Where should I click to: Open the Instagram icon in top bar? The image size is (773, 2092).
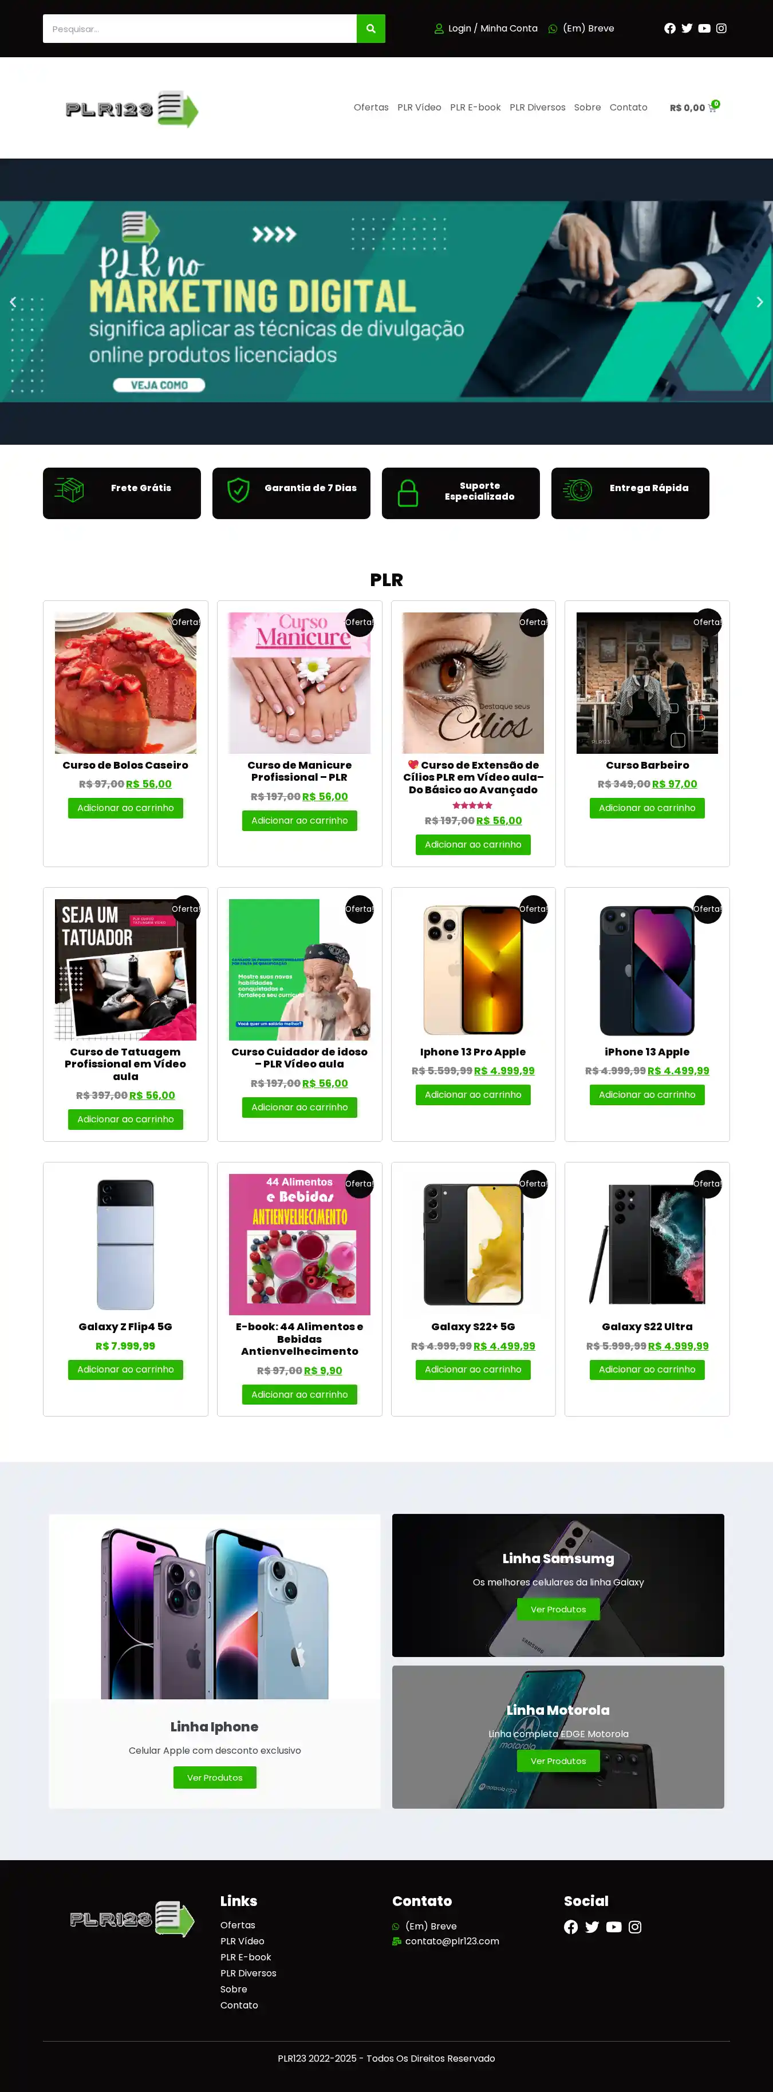pos(721,29)
